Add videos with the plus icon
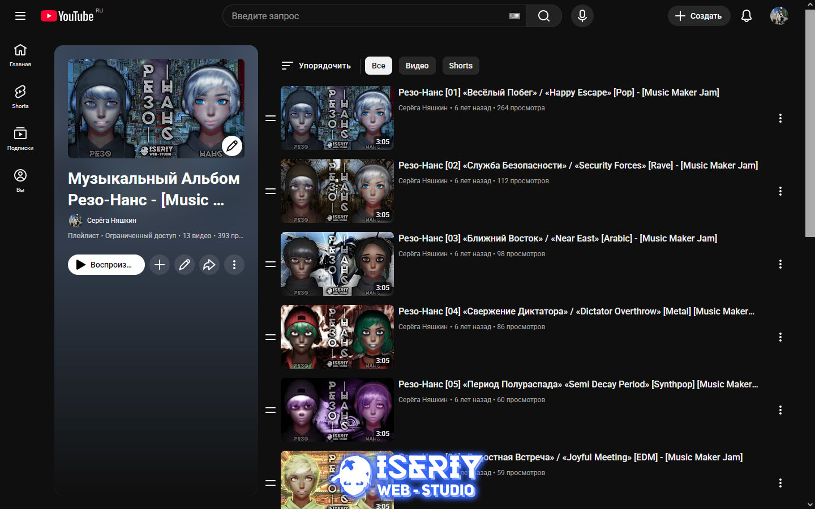 pyautogui.click(x=160, y=265)
